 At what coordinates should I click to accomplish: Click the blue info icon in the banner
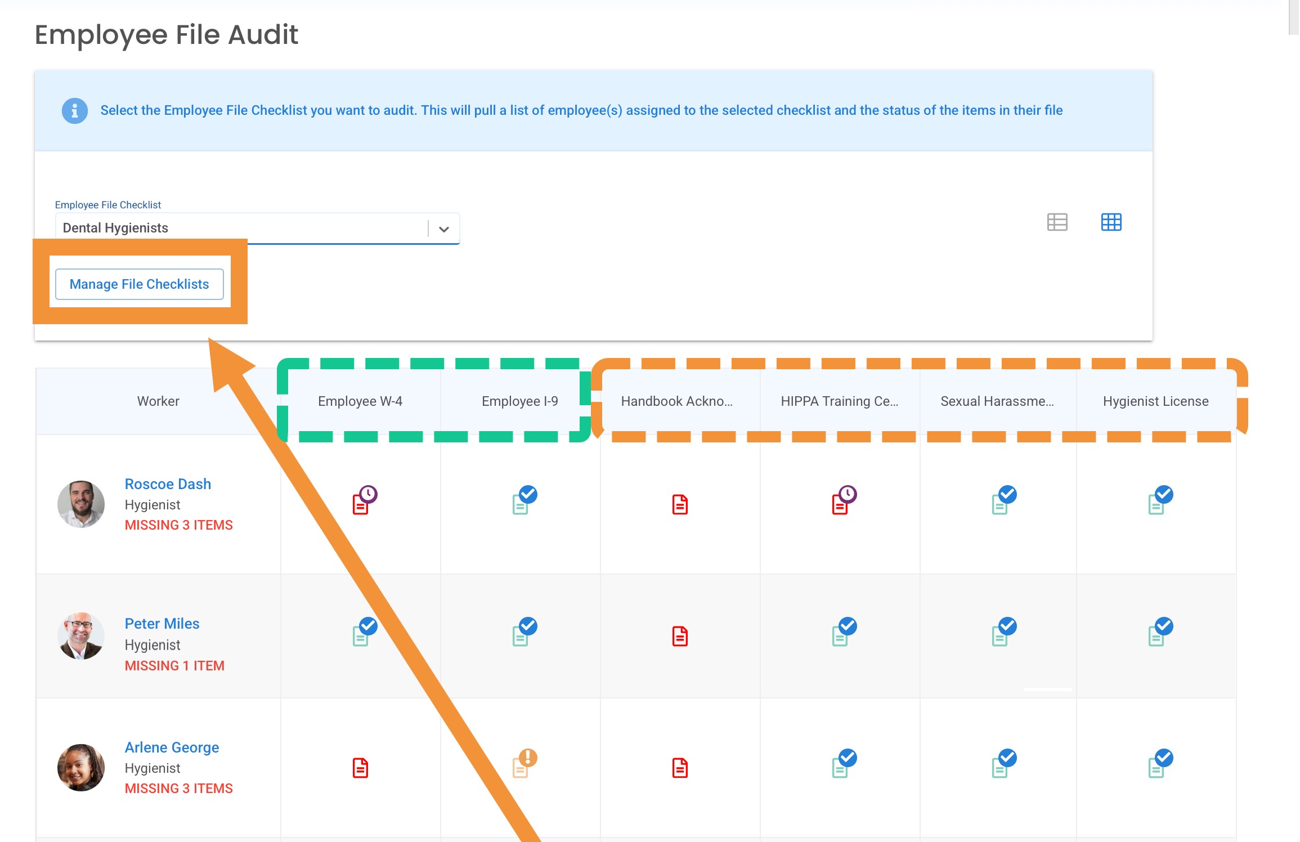[74, 110]
